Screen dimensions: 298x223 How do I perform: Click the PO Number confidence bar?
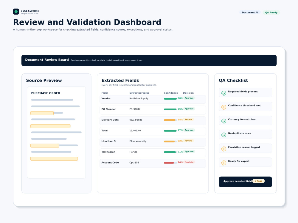(x=170, y=109)
